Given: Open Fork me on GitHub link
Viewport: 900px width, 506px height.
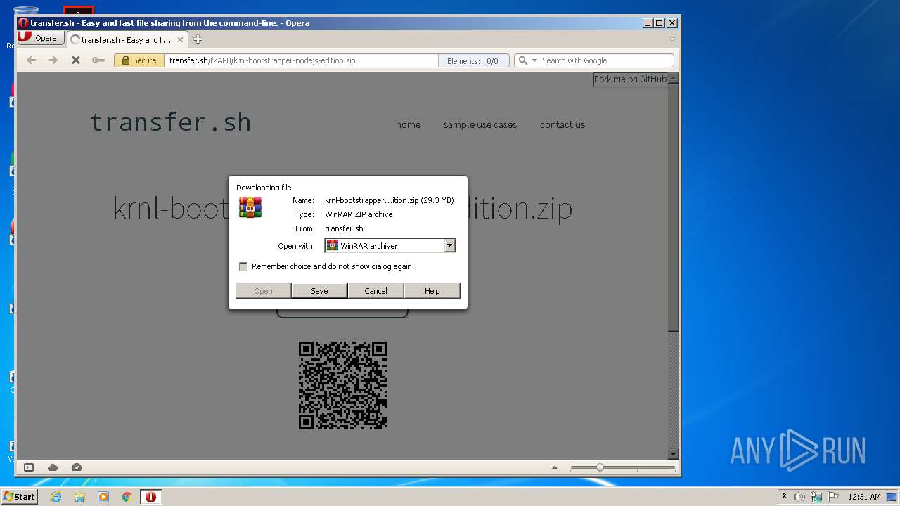Looking at the screenshot, I should 630,79.
